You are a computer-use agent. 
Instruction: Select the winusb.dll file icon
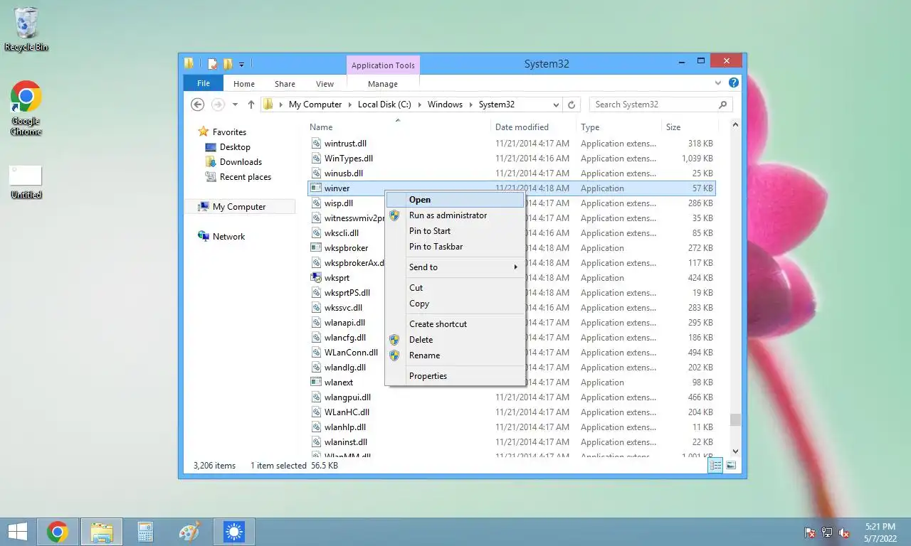(317, 173)
